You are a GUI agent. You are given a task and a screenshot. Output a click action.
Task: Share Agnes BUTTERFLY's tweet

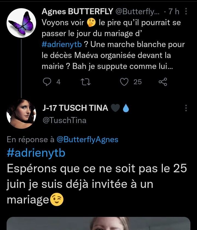163,81
